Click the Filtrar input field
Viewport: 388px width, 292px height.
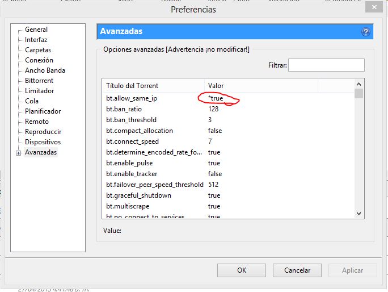326,65
